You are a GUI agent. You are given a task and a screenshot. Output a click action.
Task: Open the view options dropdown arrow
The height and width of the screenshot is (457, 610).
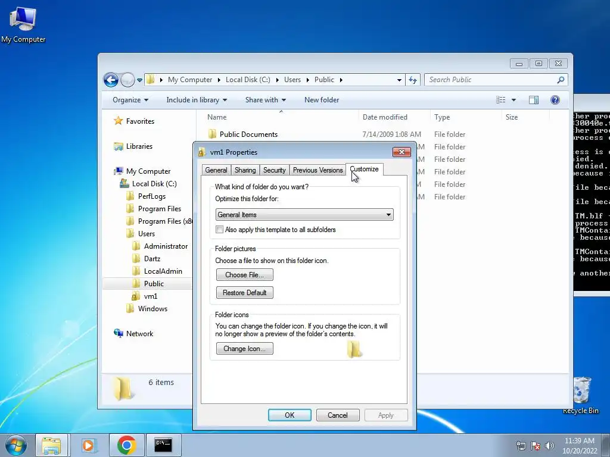513,100
